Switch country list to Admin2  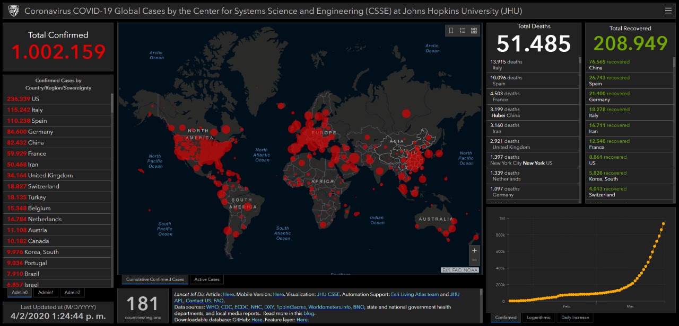(72, 292)
